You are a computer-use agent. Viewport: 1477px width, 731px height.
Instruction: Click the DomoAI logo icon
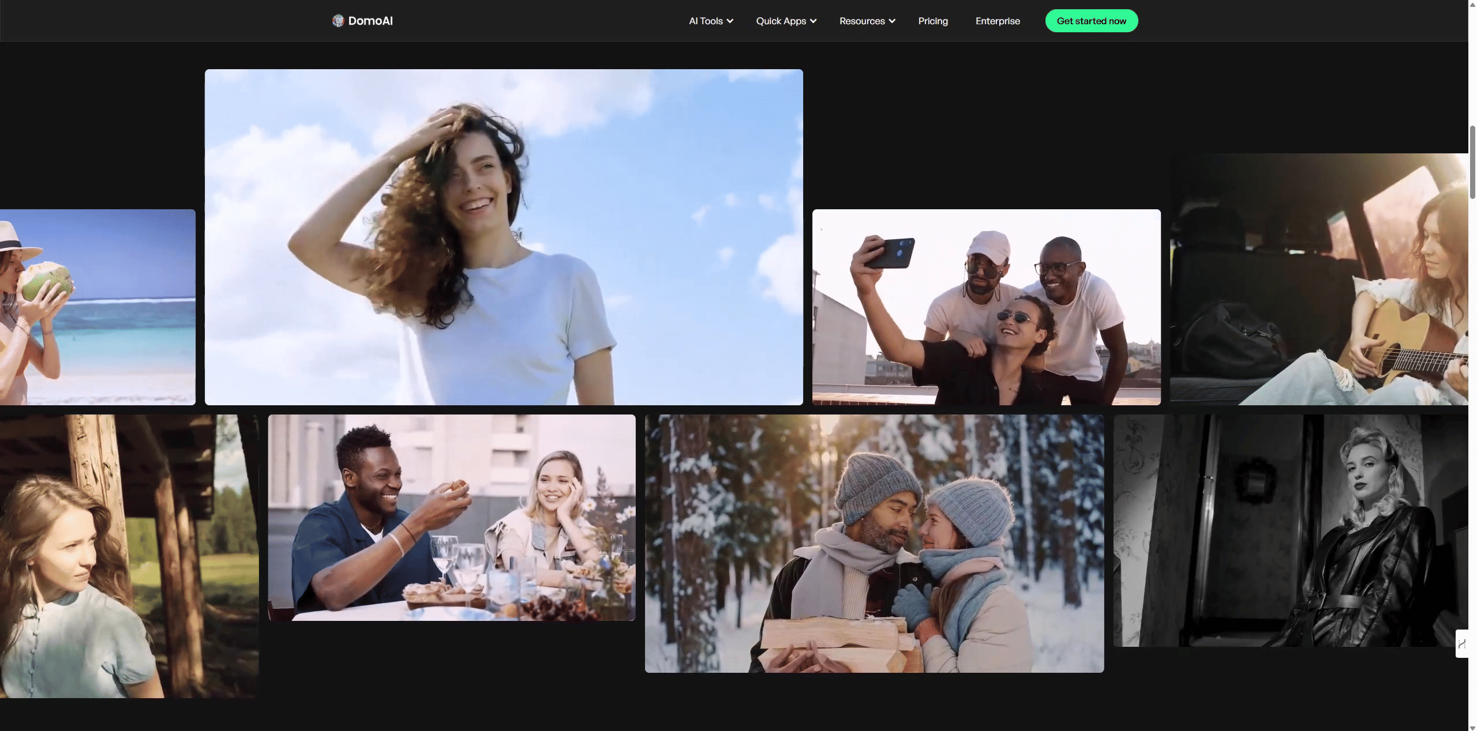point(338,21)
